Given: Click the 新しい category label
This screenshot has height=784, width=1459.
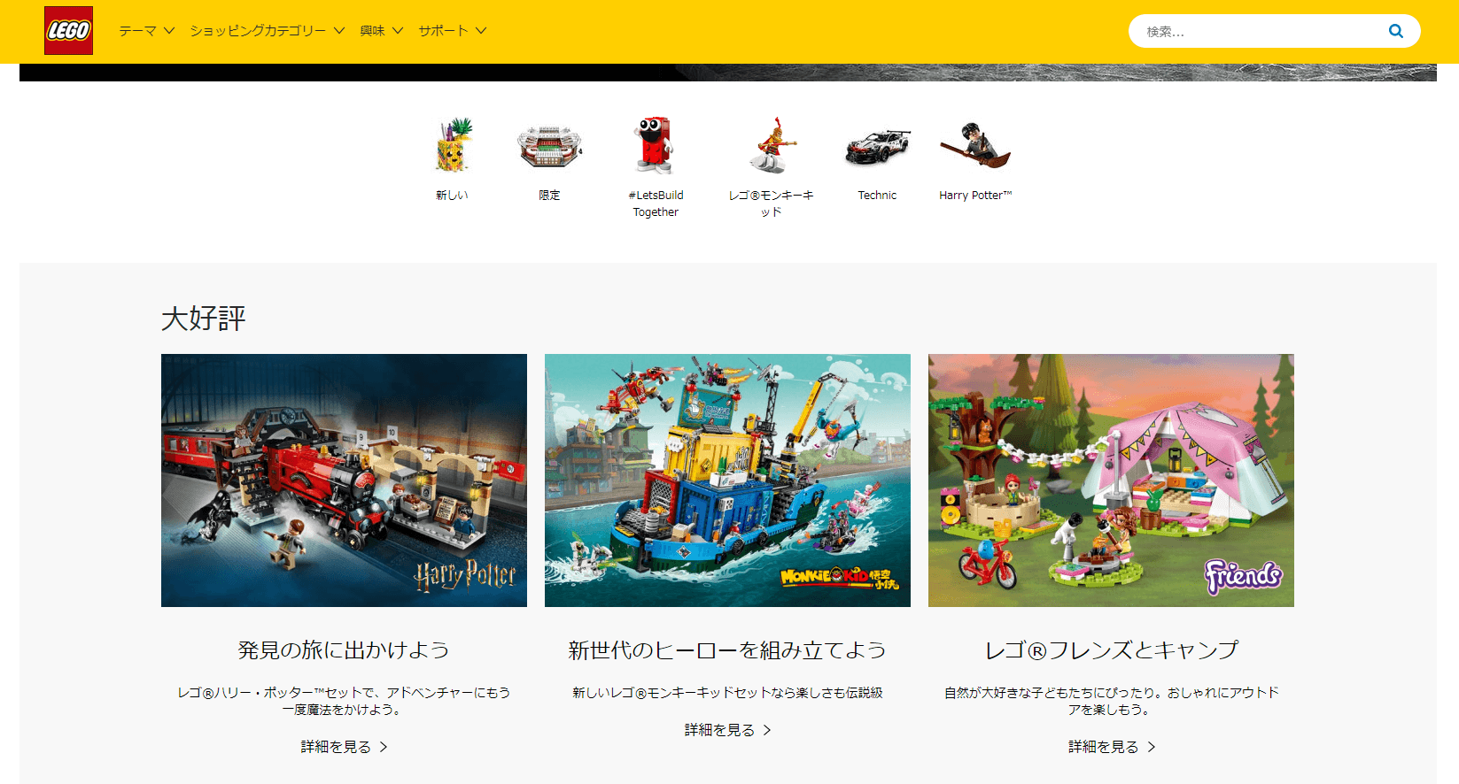Looking at the screenshot, I should click(x=452, y=196).
